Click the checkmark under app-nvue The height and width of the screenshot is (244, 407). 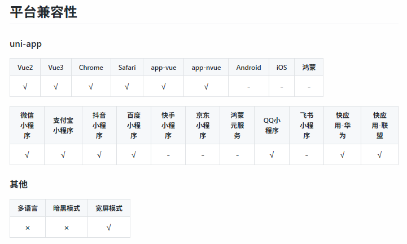click(206, 87)
